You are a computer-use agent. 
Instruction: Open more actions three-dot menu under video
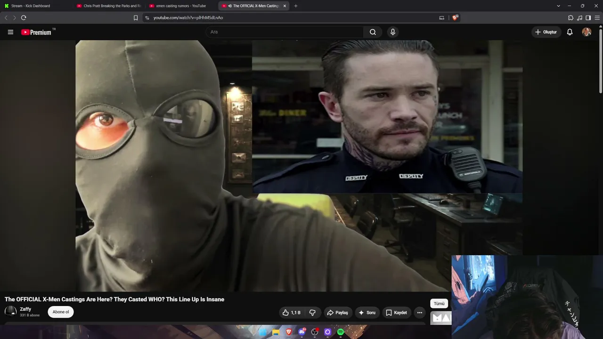pos(419,313)
